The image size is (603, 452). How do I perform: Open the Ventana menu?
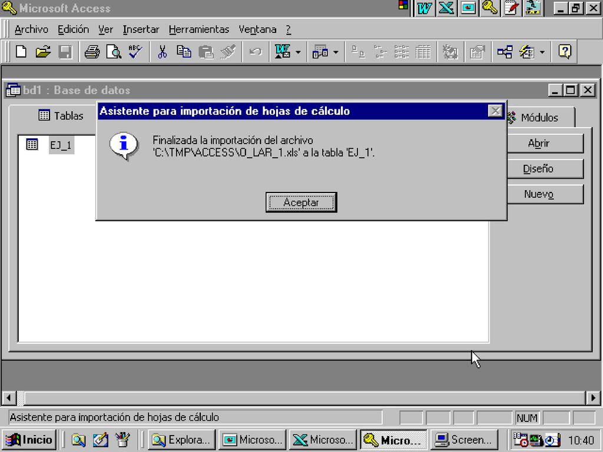coord(257,29)
